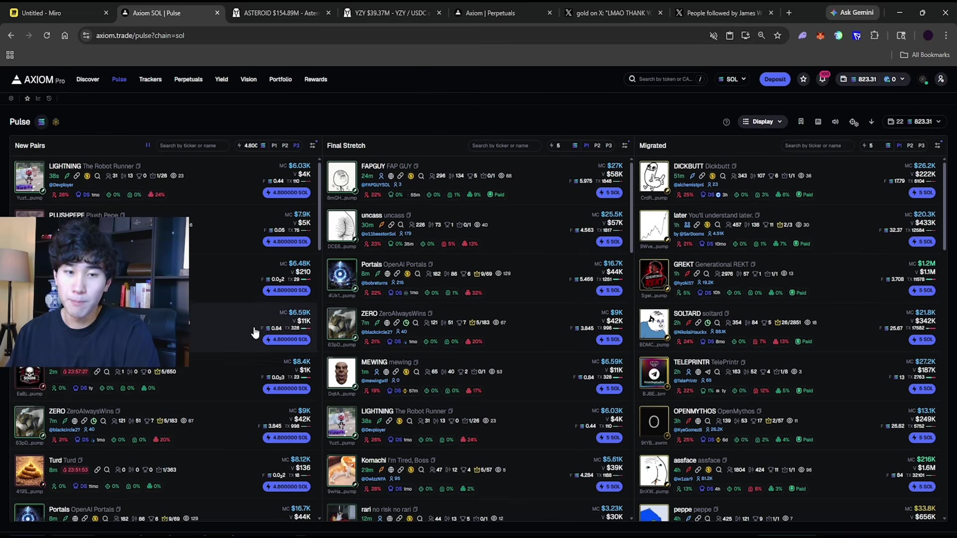Select the Solana chain icon next to Pulse
Image resolution: width=957 pixels, height=538 pixels.
tap(41, 122)
